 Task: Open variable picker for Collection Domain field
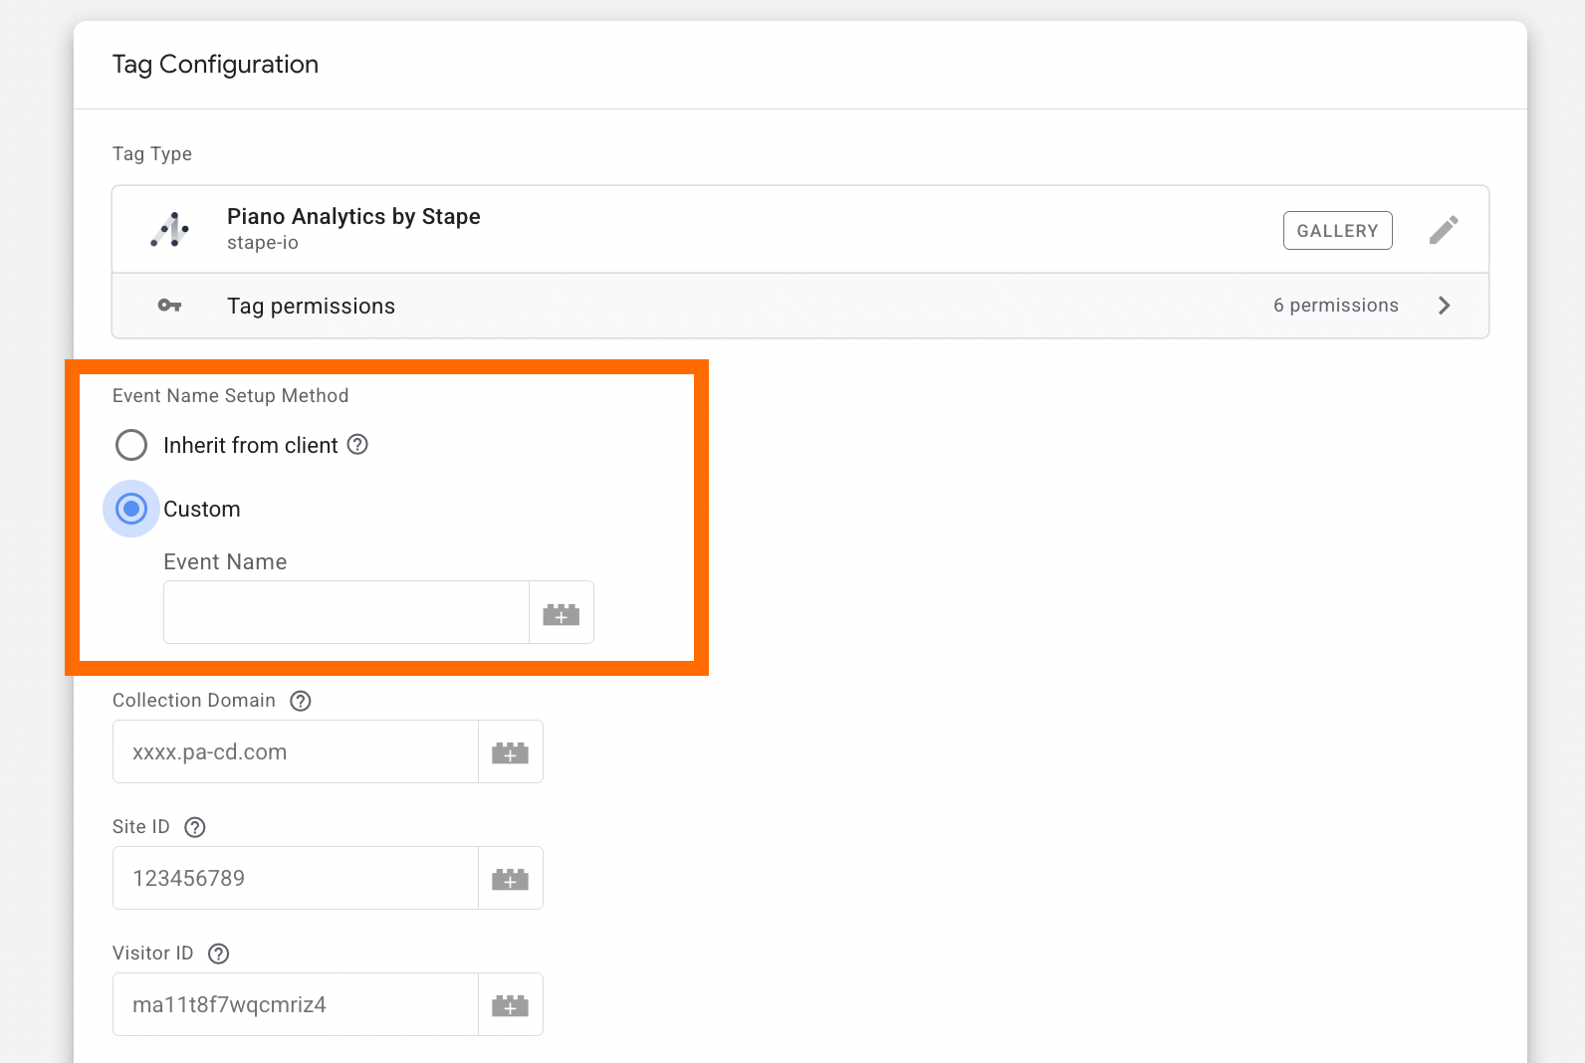coord(510,752)
